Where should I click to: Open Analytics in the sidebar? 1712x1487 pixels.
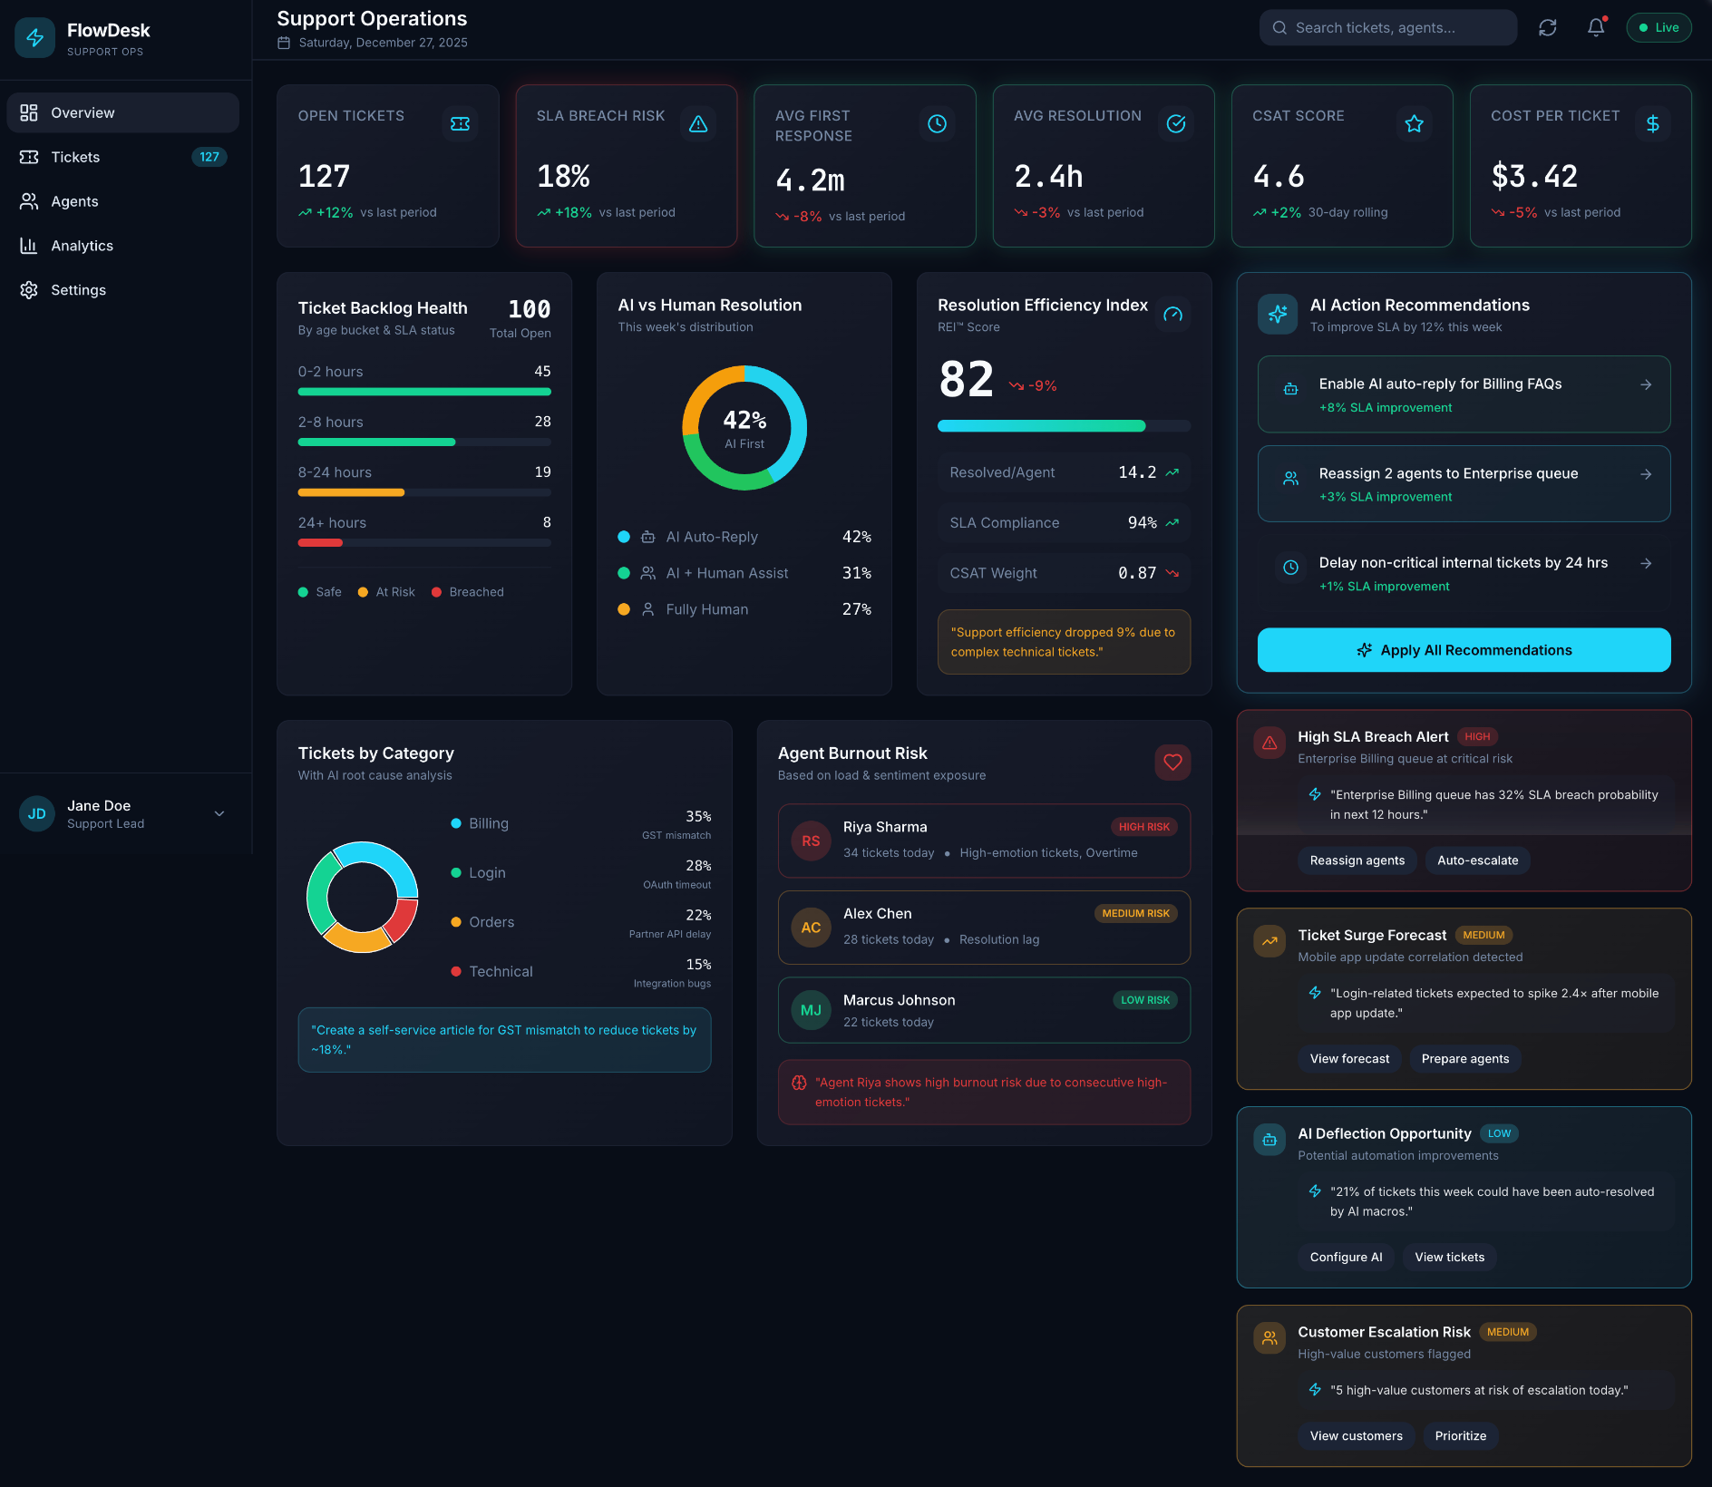click(x=122, y=246)
